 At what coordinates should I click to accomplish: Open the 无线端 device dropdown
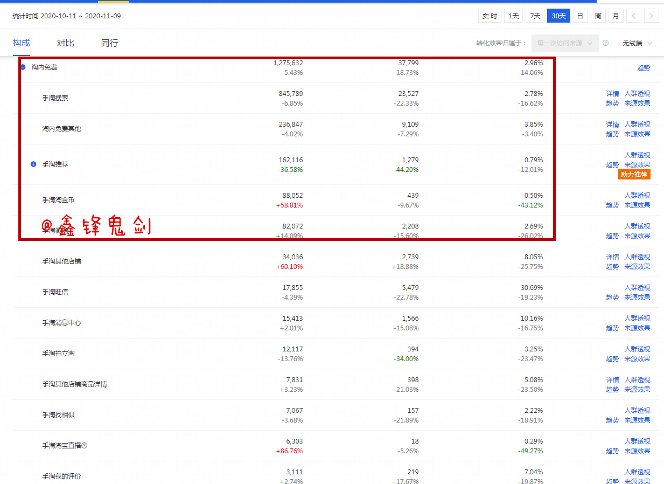tap(637, 43)
